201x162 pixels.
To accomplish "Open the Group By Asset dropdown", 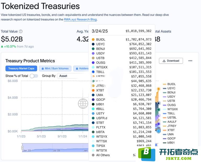I will tap(73, 76).
